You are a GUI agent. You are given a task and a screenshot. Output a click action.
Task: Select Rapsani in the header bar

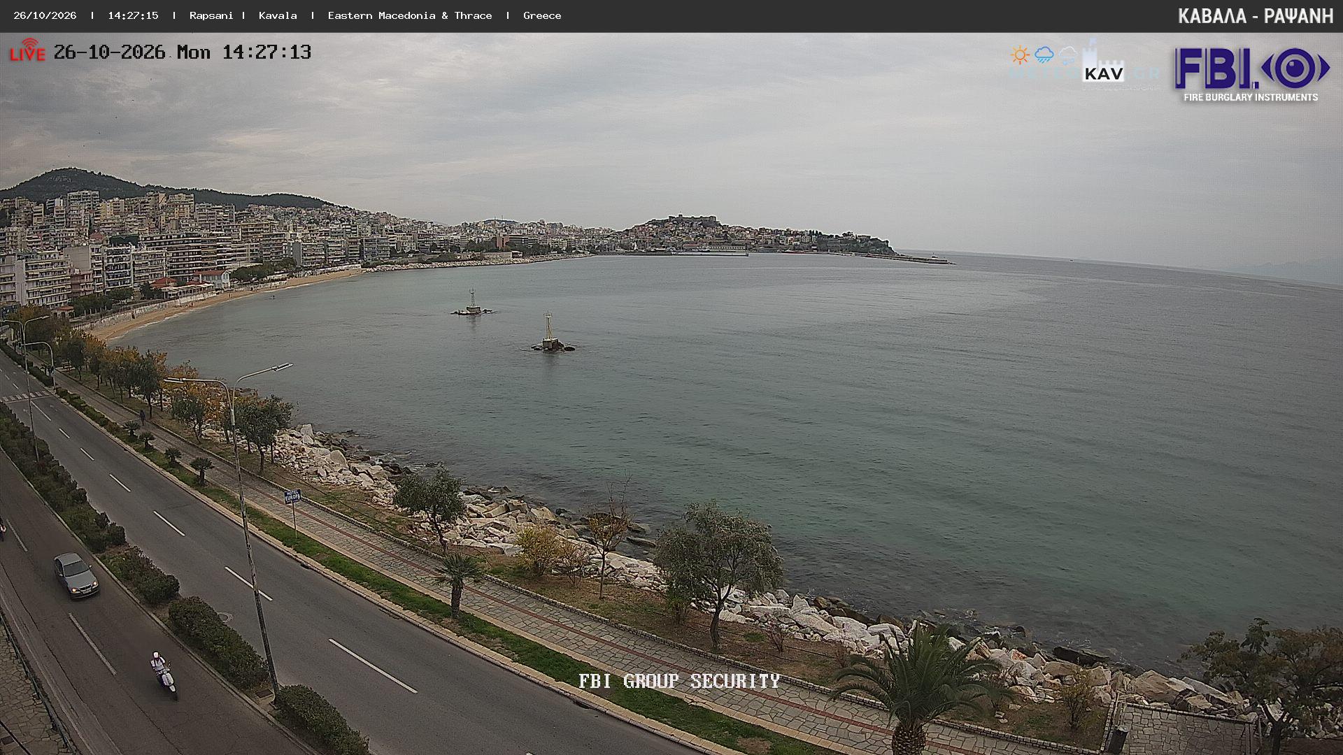click(x=211, y=15)
